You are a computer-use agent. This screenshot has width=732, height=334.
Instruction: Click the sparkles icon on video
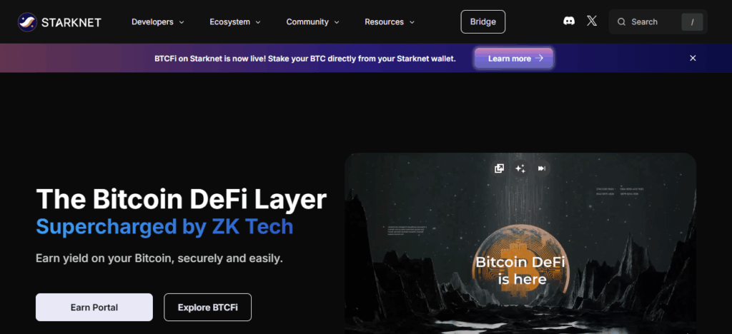click(x=520, y=168)
